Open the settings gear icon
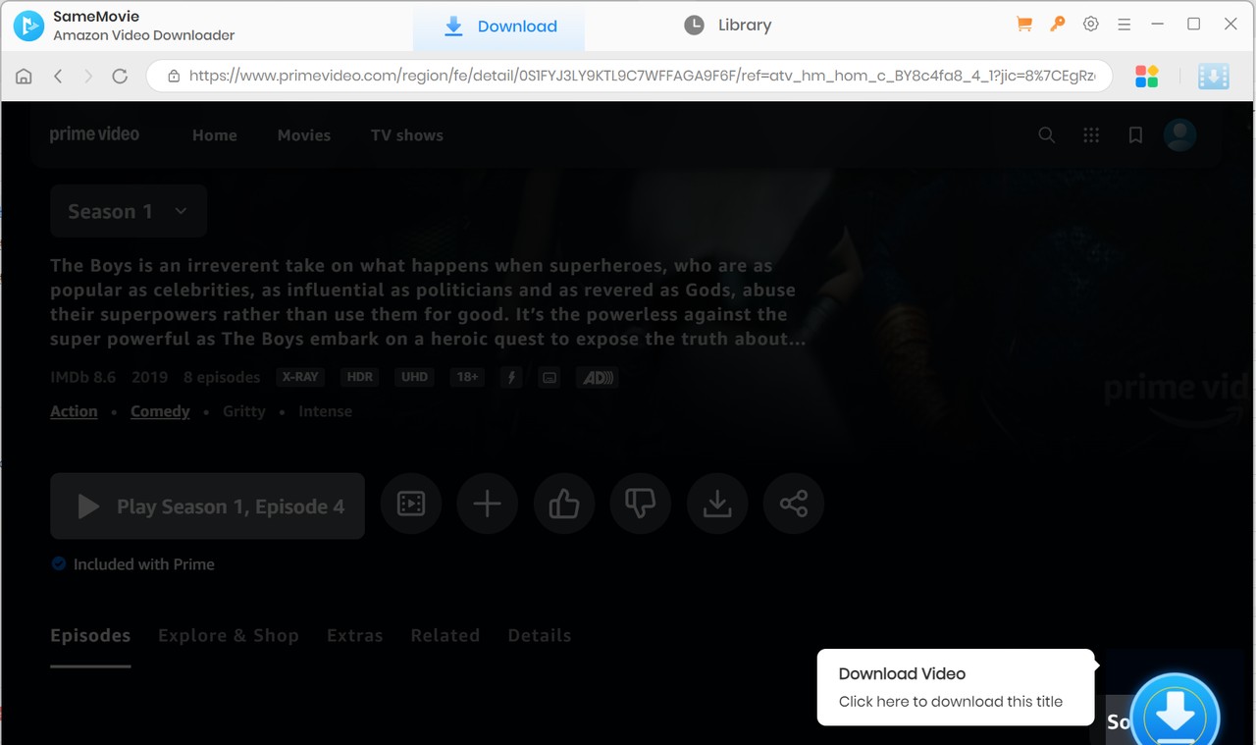Image resolution: width=1256 pixels, height=745 pixels. tap(1090, 25)
